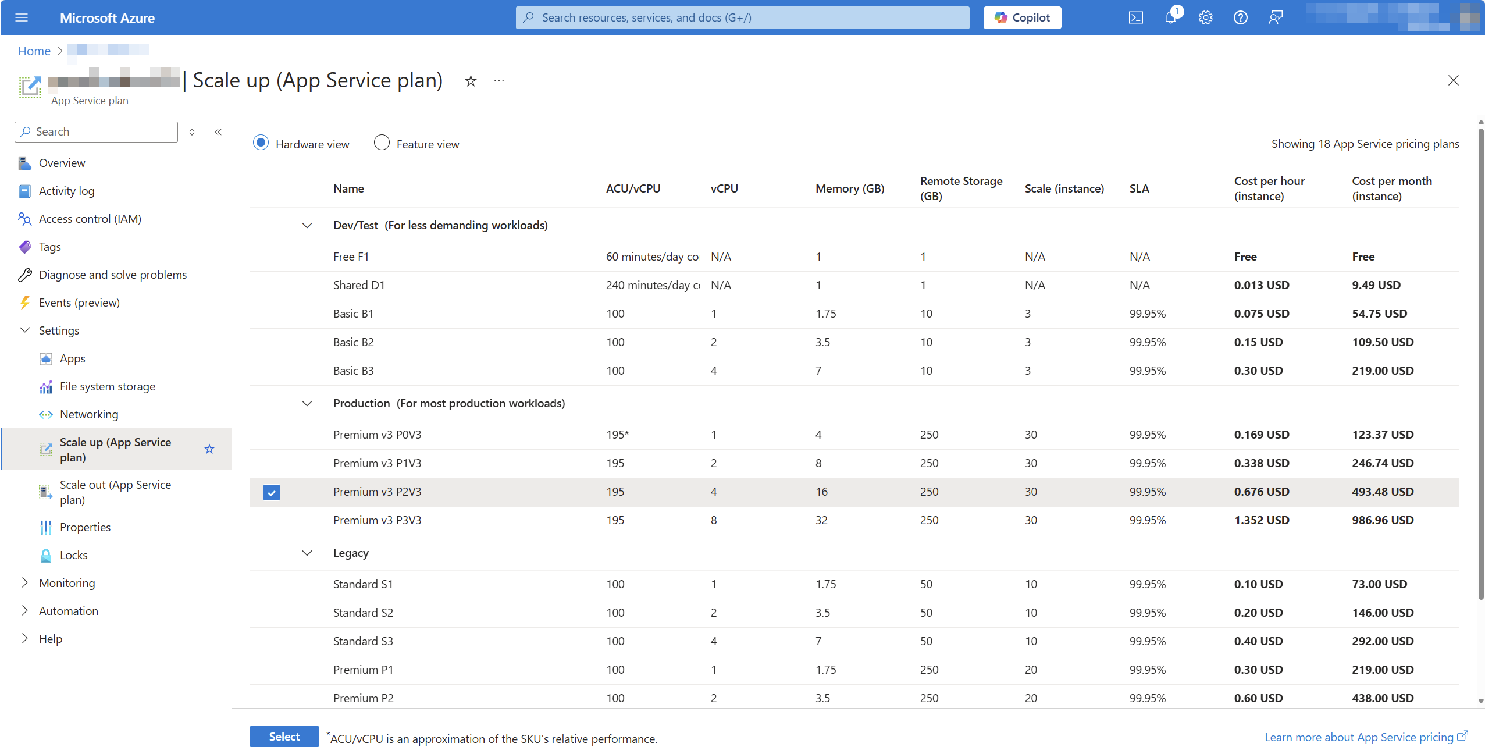
Task: Focus the sidebar Search field
Action: click(x=96, y=132)
